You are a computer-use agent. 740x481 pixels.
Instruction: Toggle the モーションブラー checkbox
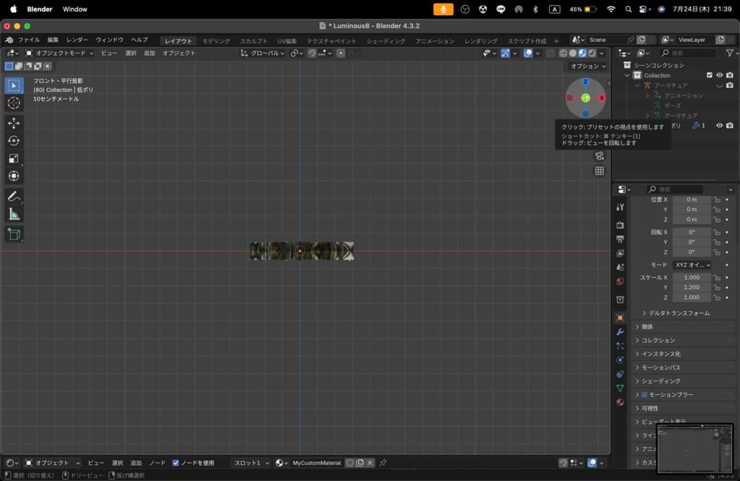tap(644, 395)
